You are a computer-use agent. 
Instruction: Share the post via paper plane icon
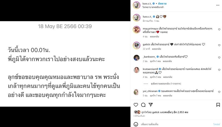151,105
